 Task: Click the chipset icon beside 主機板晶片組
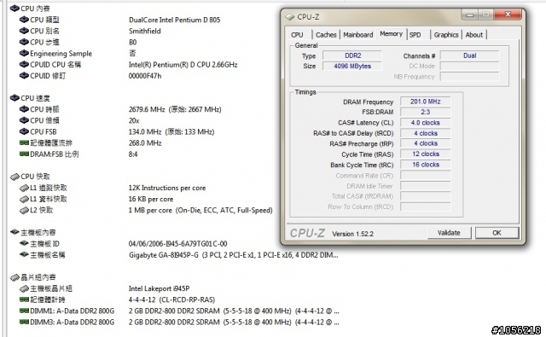(24, 288)
